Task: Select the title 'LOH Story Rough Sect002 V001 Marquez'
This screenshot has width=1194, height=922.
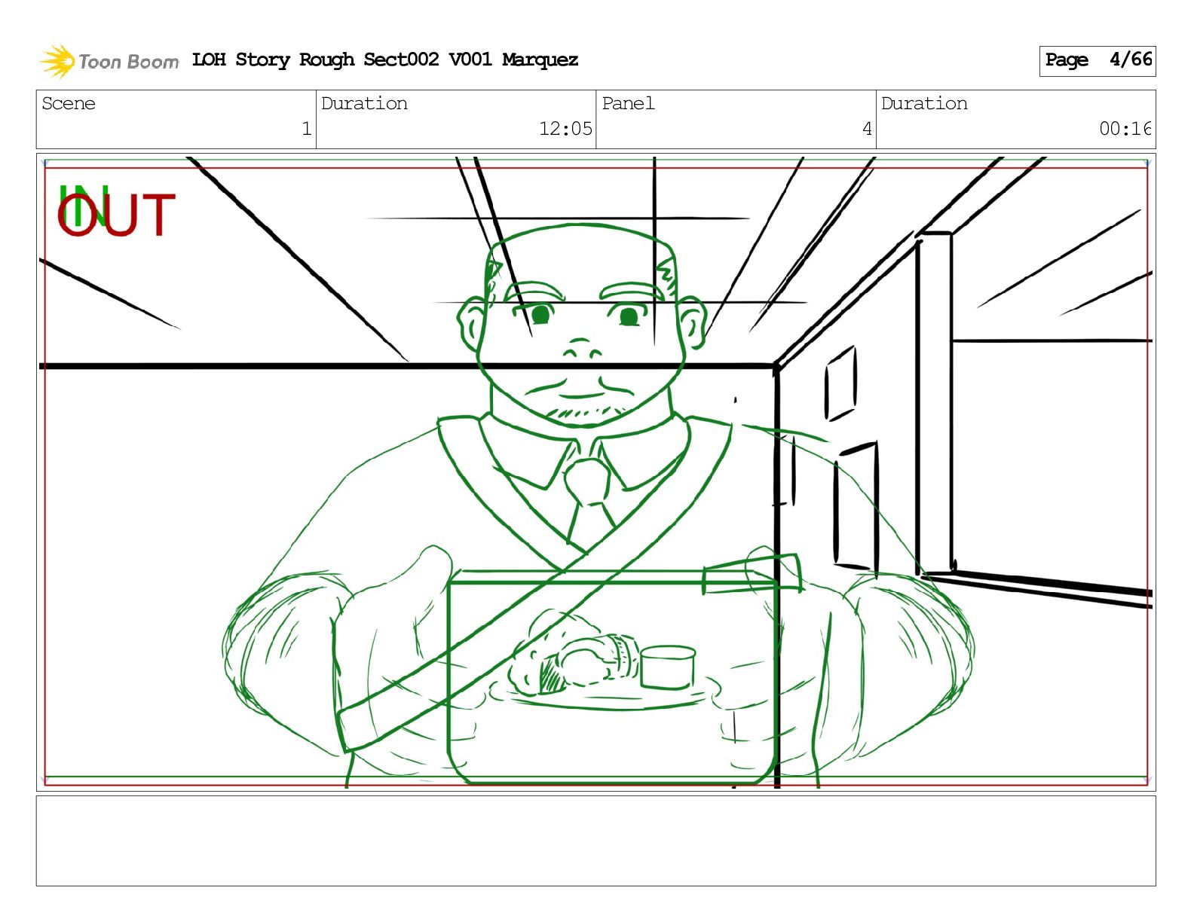Action: click(385, 60)
